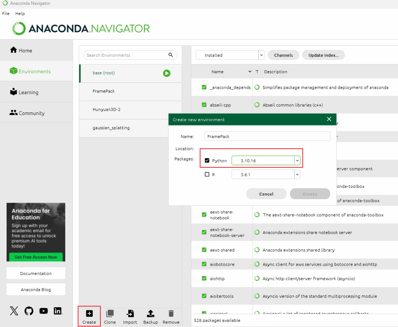Click the Backup environment icon
The height and width of the screenshot is (327, 398).
point(150,313)
